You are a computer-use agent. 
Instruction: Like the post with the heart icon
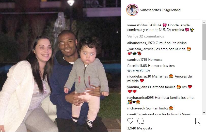click(x=130, y=121)
